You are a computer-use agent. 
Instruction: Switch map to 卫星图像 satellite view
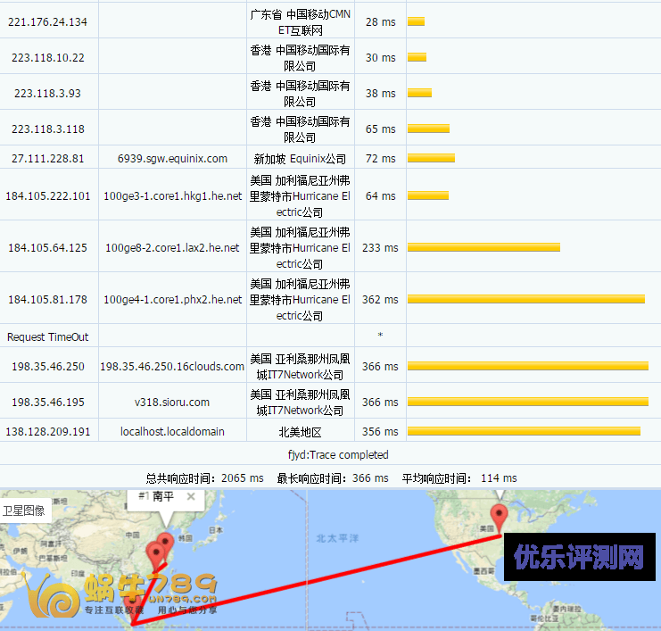tap(24, 511)
